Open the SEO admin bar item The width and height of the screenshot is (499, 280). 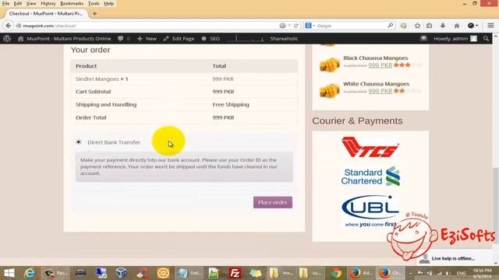tap(211, 38)
